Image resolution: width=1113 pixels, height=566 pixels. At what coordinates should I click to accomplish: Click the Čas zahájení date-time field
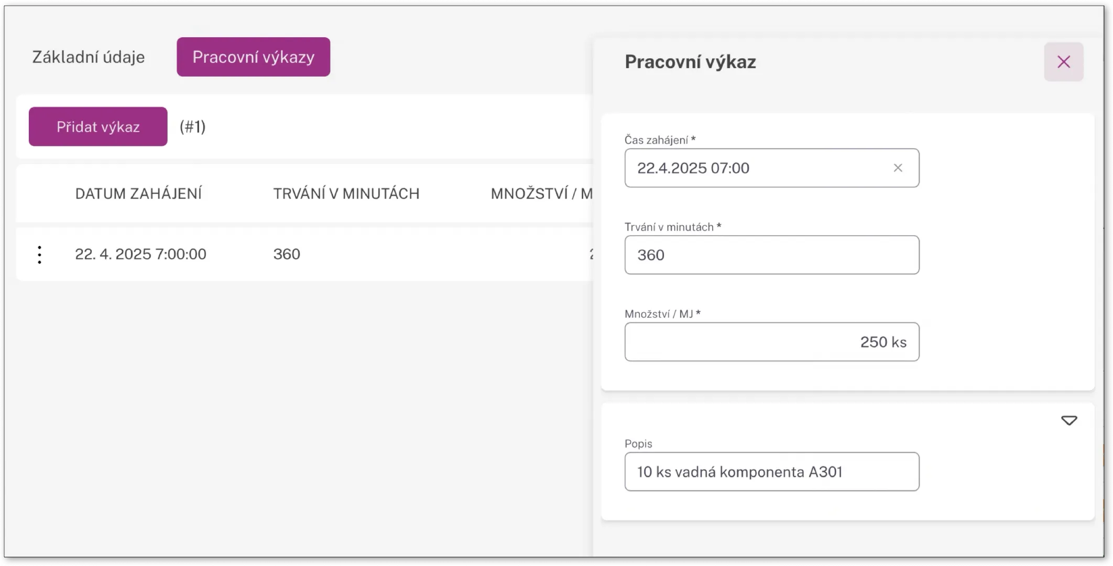pyautogui.click(x=755, y=168)
